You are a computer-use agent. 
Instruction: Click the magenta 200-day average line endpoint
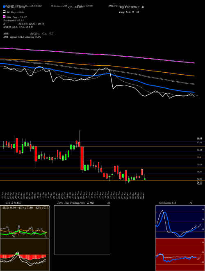click(194, 63)
